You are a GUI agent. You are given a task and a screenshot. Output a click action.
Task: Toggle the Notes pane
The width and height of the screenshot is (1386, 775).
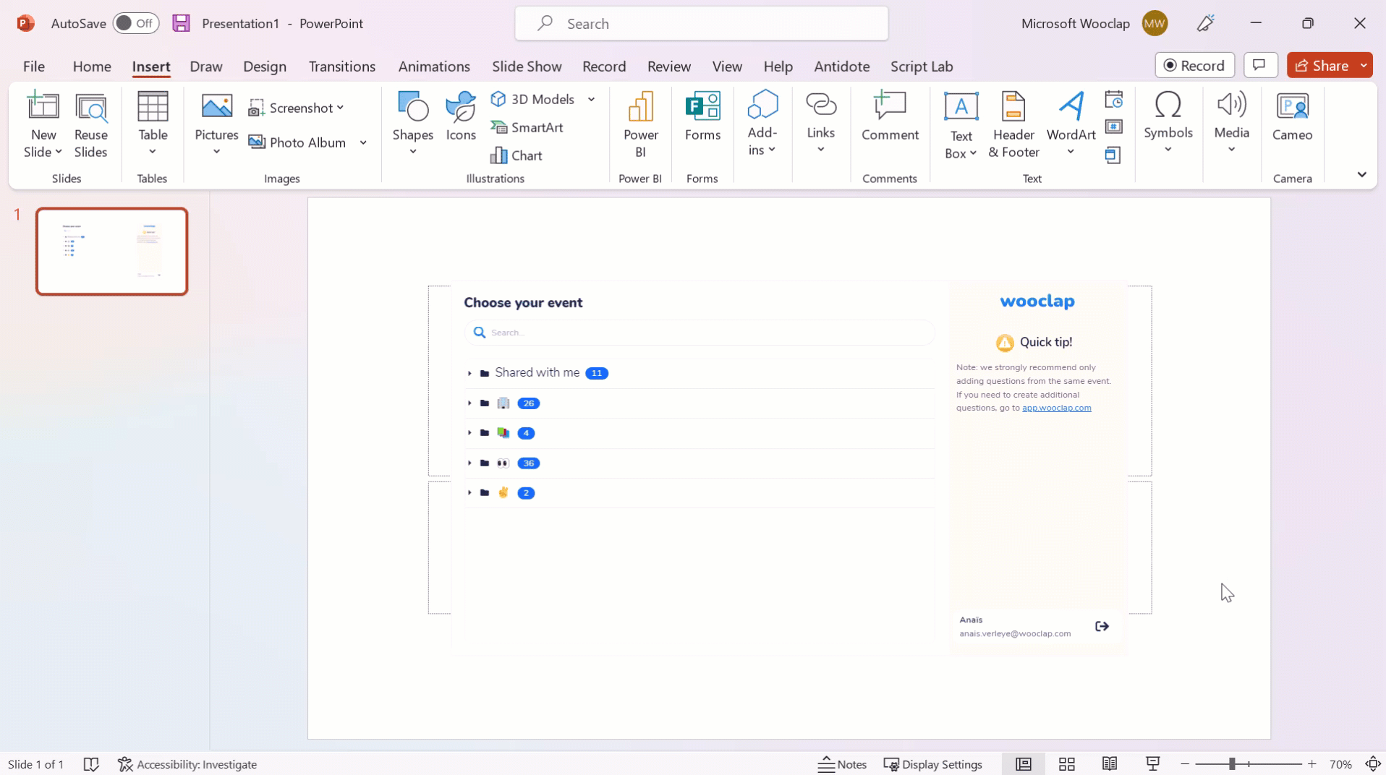point(842,764)
